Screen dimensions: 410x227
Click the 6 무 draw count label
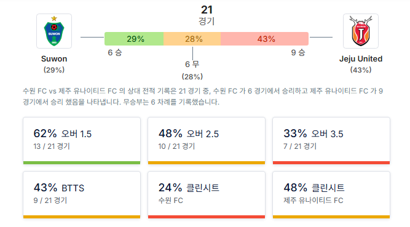[x=192, y=64]
